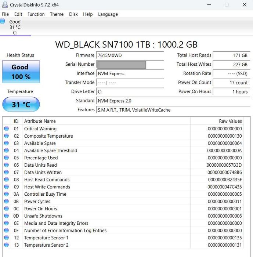Select the C: drive tab with Good status
This screenshot has width=253, height=257.
click(15, 27)
